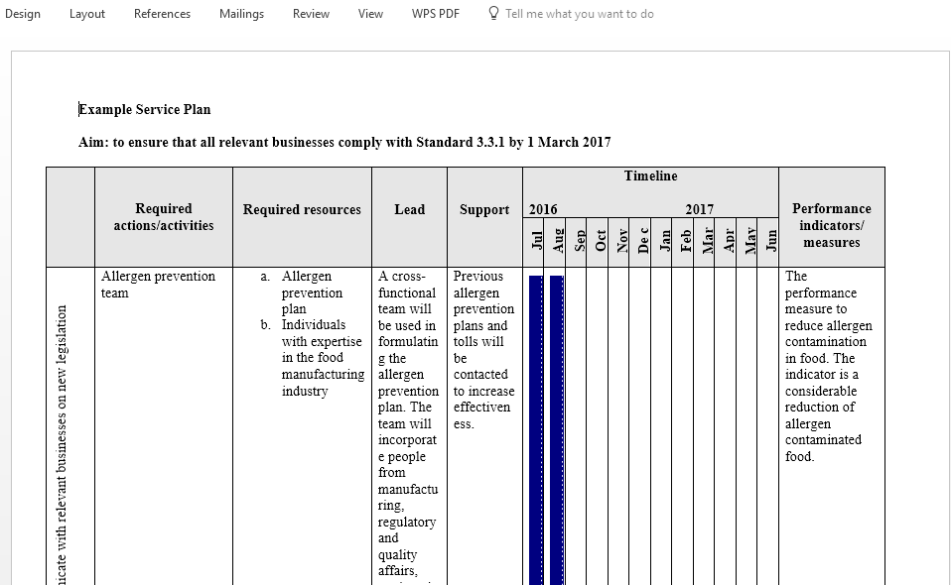Click the 'Aug' month header
951x585 pixels.
(558, 242)
